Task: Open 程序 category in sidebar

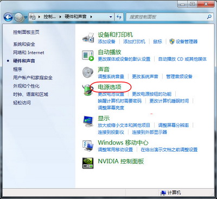Action: coord(17,69)
